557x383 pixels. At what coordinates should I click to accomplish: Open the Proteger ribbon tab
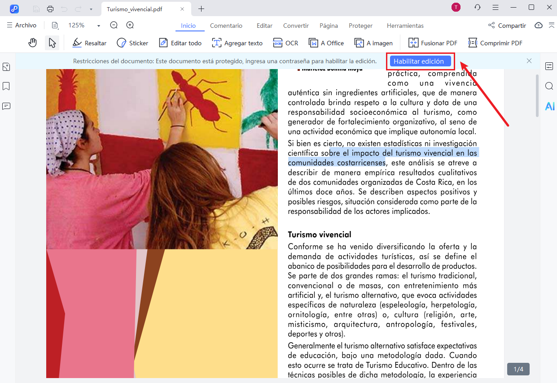pyautogui.click(x=360, y=26)
